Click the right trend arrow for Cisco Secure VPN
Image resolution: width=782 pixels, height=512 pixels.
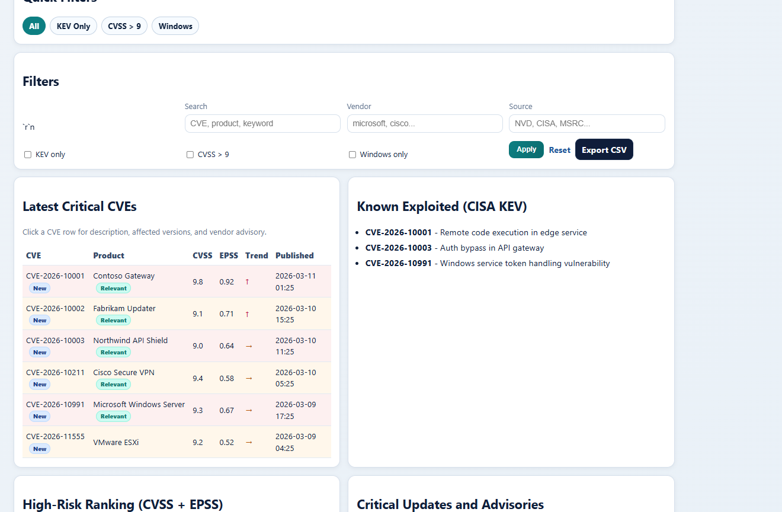[249, 378]
